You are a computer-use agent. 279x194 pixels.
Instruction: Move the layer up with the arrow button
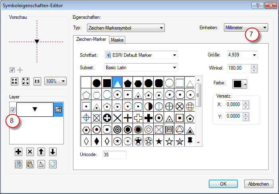[x=41, y=152]
